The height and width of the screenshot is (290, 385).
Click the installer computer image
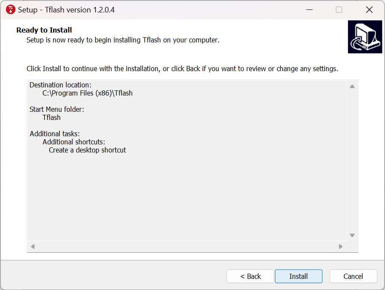coord(365,37)
